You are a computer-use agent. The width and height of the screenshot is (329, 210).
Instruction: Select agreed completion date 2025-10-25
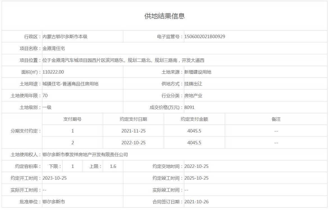click(x=196, y=178)
